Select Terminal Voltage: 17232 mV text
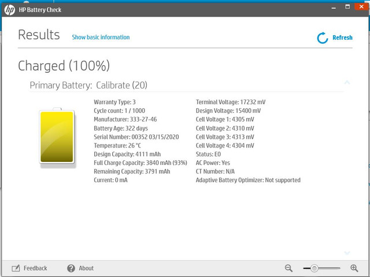This screenshot has width=370, height=277. pyautogui.click(x=231, y=102)
